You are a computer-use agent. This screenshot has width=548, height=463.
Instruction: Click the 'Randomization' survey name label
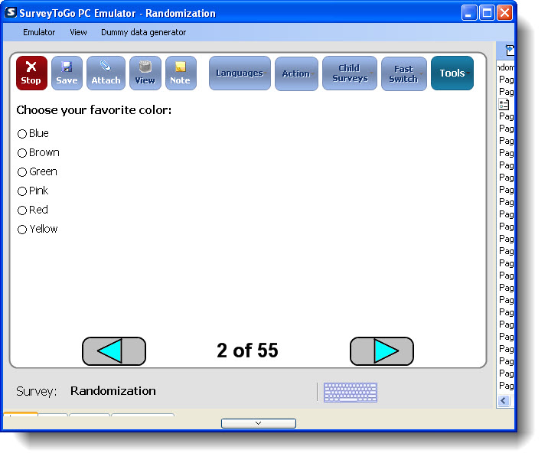(113, 390)
